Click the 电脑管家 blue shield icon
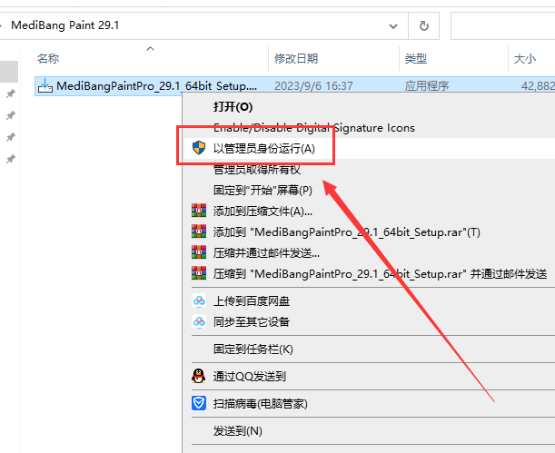The image size is (555, 453). (x=199, y=403)
